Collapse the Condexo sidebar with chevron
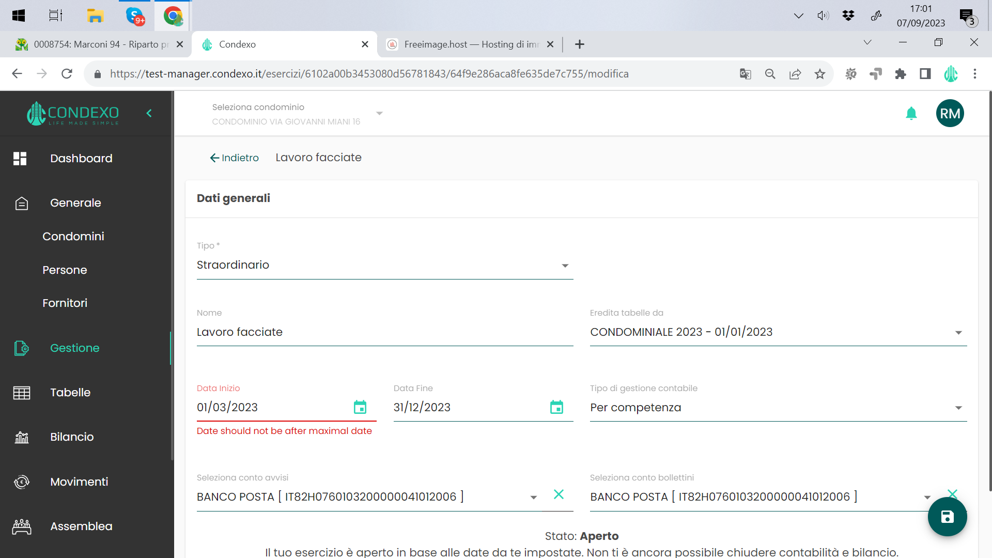 149,113
